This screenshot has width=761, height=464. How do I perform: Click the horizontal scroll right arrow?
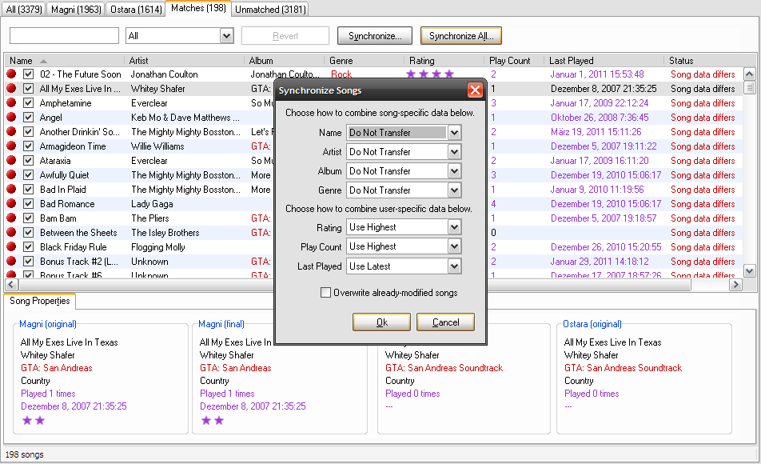735,285
